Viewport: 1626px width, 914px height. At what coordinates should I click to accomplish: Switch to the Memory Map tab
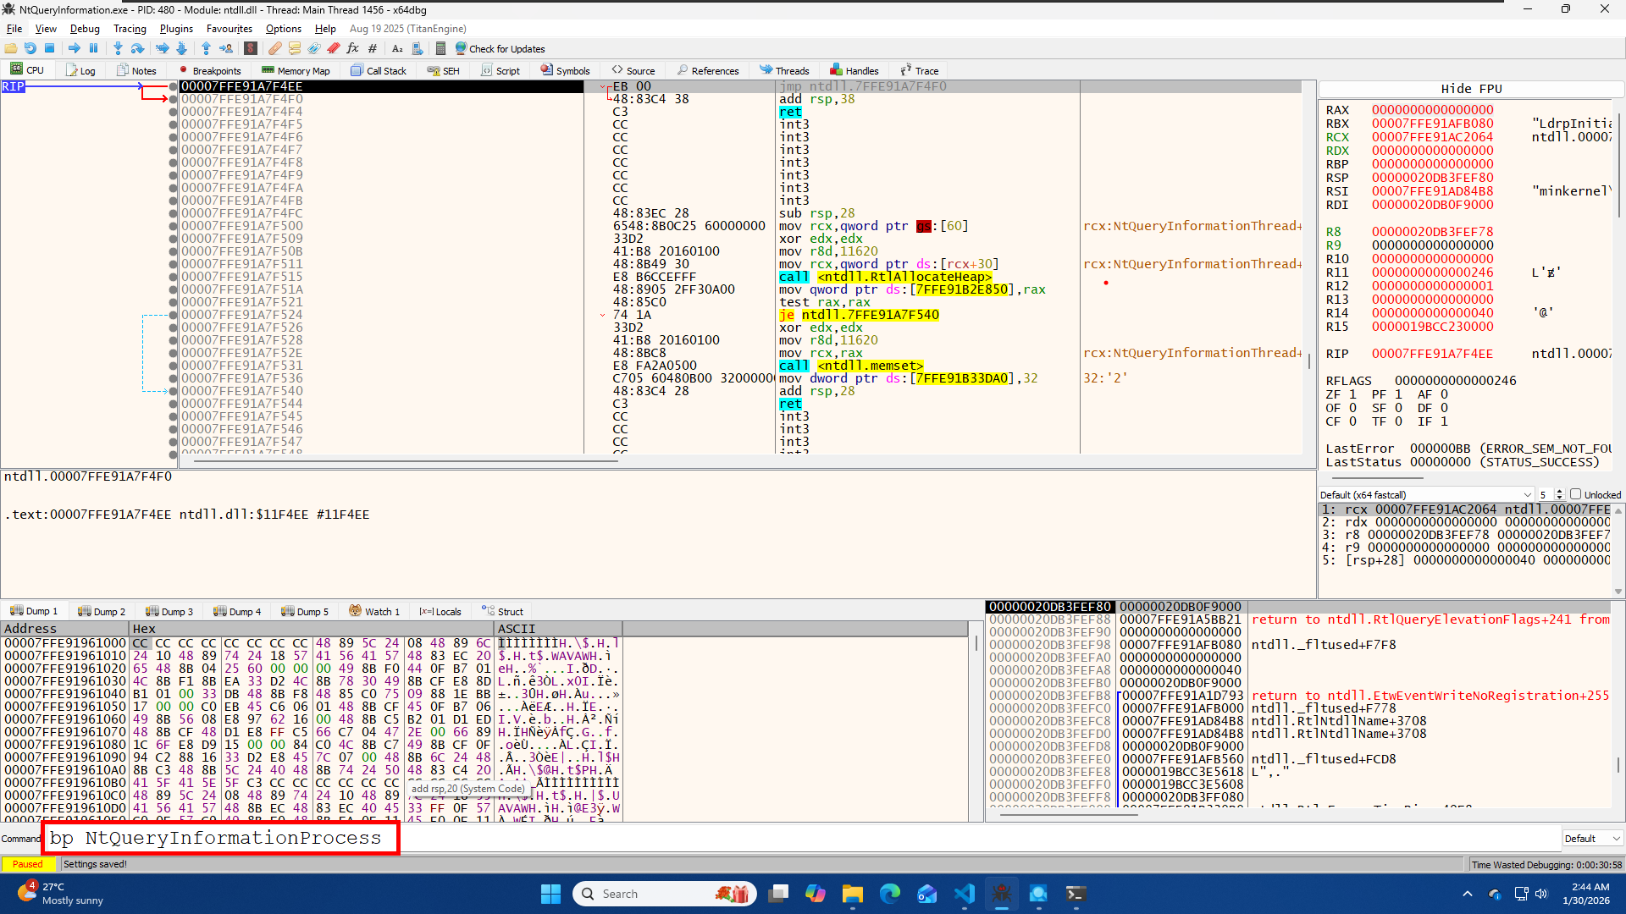click(296, 70)
